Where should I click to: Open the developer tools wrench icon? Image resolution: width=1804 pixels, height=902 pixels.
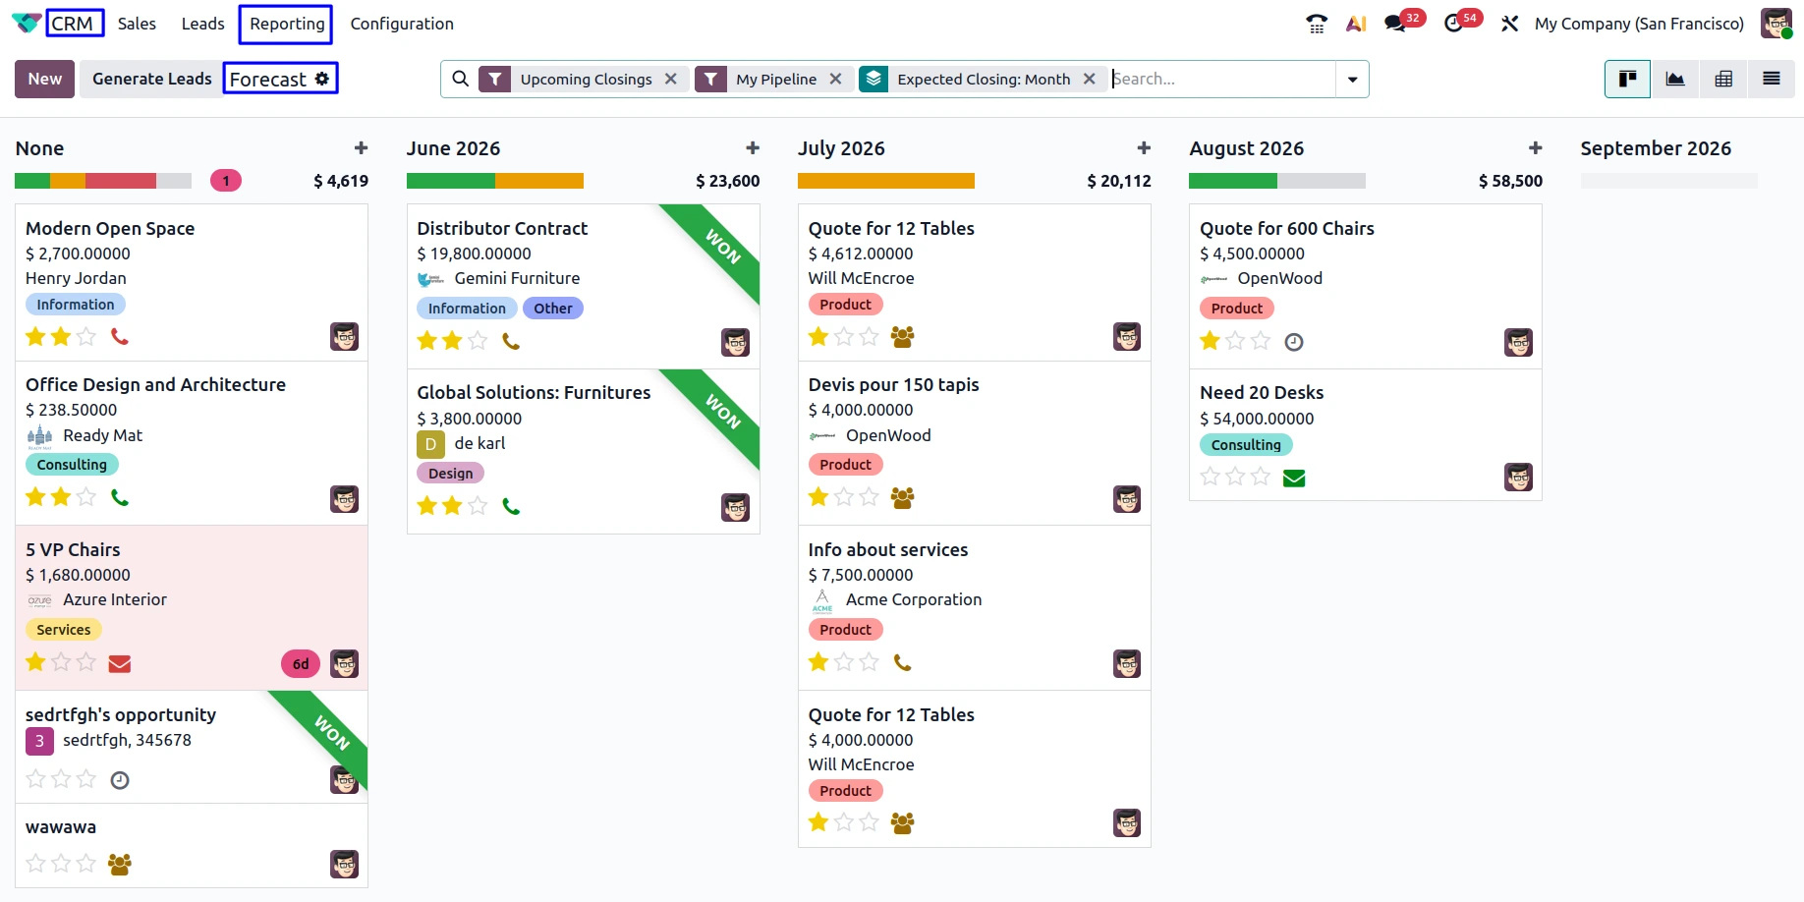pyautogui.click(x=1509, y=24)
